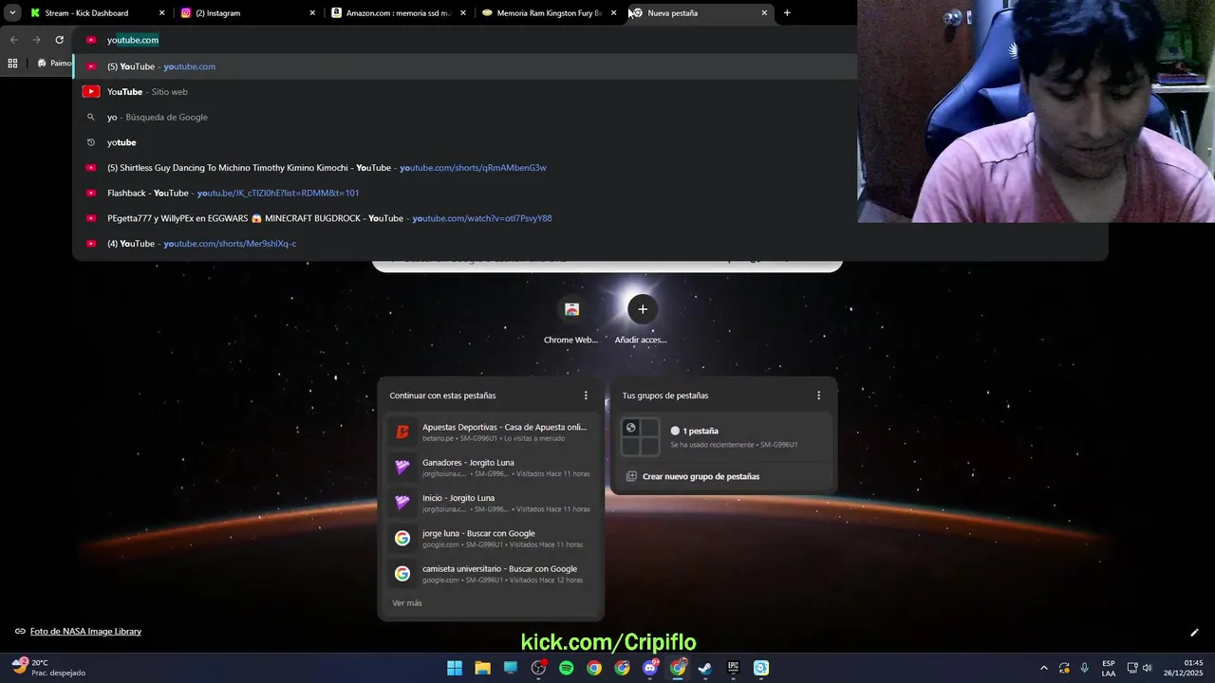1215x683 pixels.
Task: Expand the hidden system tray icons chevron
Action: (1044, 668)
